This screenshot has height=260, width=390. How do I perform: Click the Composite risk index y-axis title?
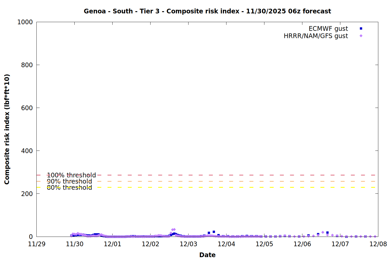pos(7,129)
